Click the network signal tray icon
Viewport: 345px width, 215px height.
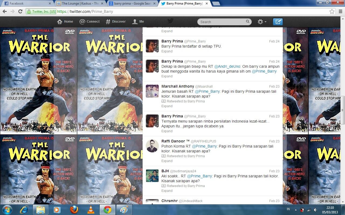309,210
